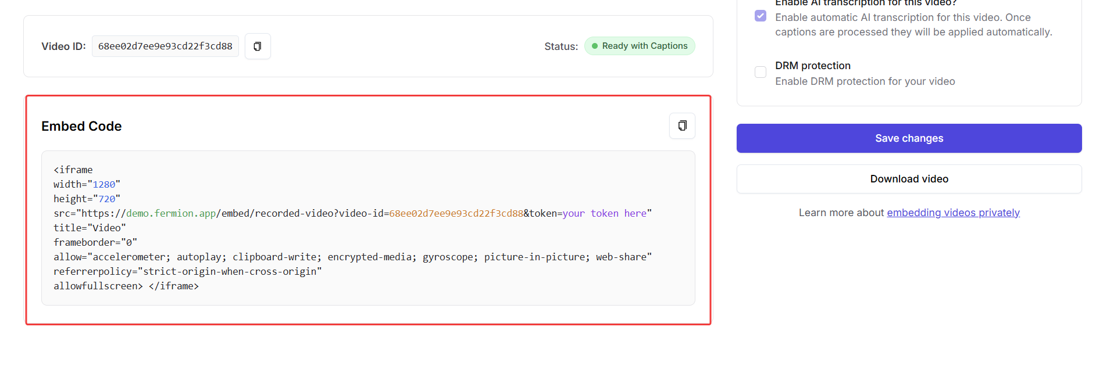Click the width value 1280 in embed code
Screen dimensions: 1096x366
click(104, 184)
